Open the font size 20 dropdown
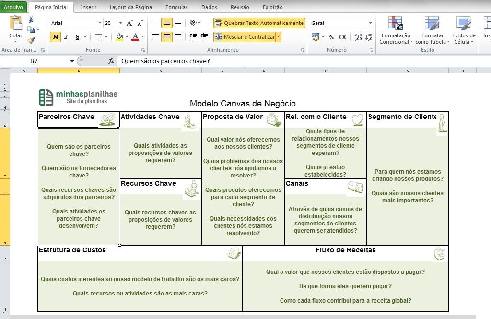491x319 pixels. [120, 23]
